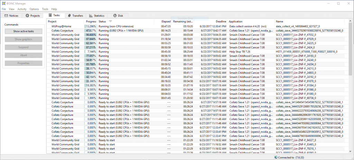Sort tasks by Remaining column header

pyautogui.click(x=183, y=21)
